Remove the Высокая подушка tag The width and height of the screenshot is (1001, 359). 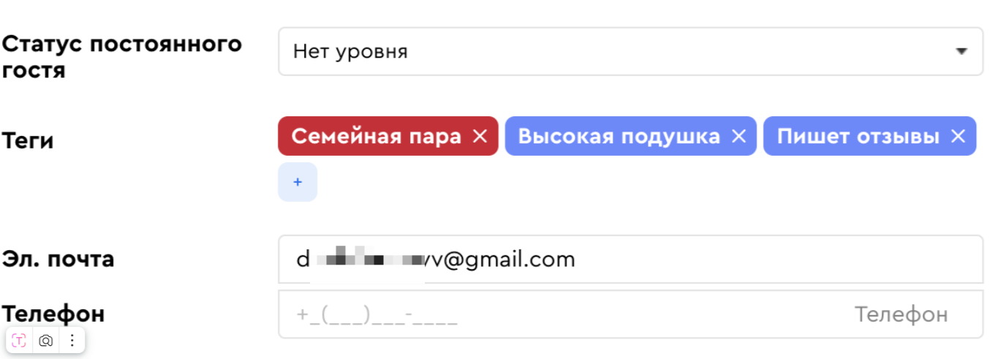pos(739,137)
